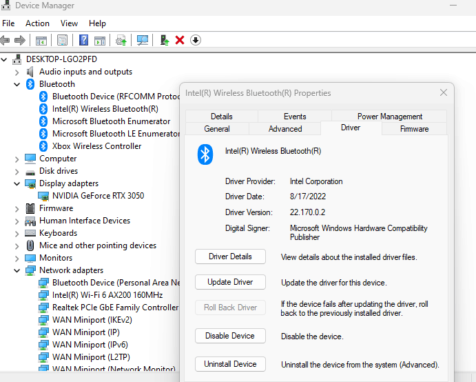Click the Properties toolbar icon

62,40
